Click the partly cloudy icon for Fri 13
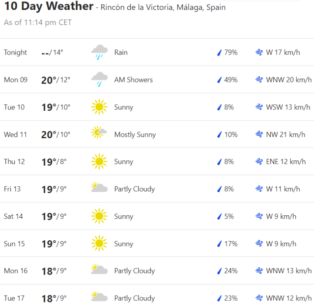 coord(99,189)
